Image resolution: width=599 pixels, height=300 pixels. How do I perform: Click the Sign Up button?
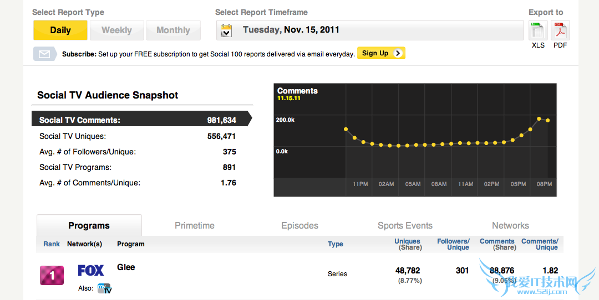tap(381, 53)
